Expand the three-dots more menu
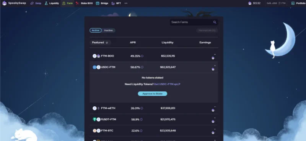 click(126, 3)
